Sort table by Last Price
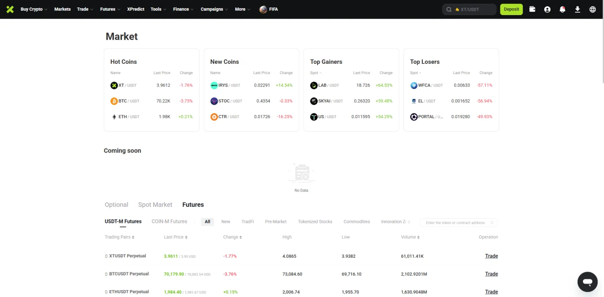Viewport: 604px width, 297px height. coord(176,237)
